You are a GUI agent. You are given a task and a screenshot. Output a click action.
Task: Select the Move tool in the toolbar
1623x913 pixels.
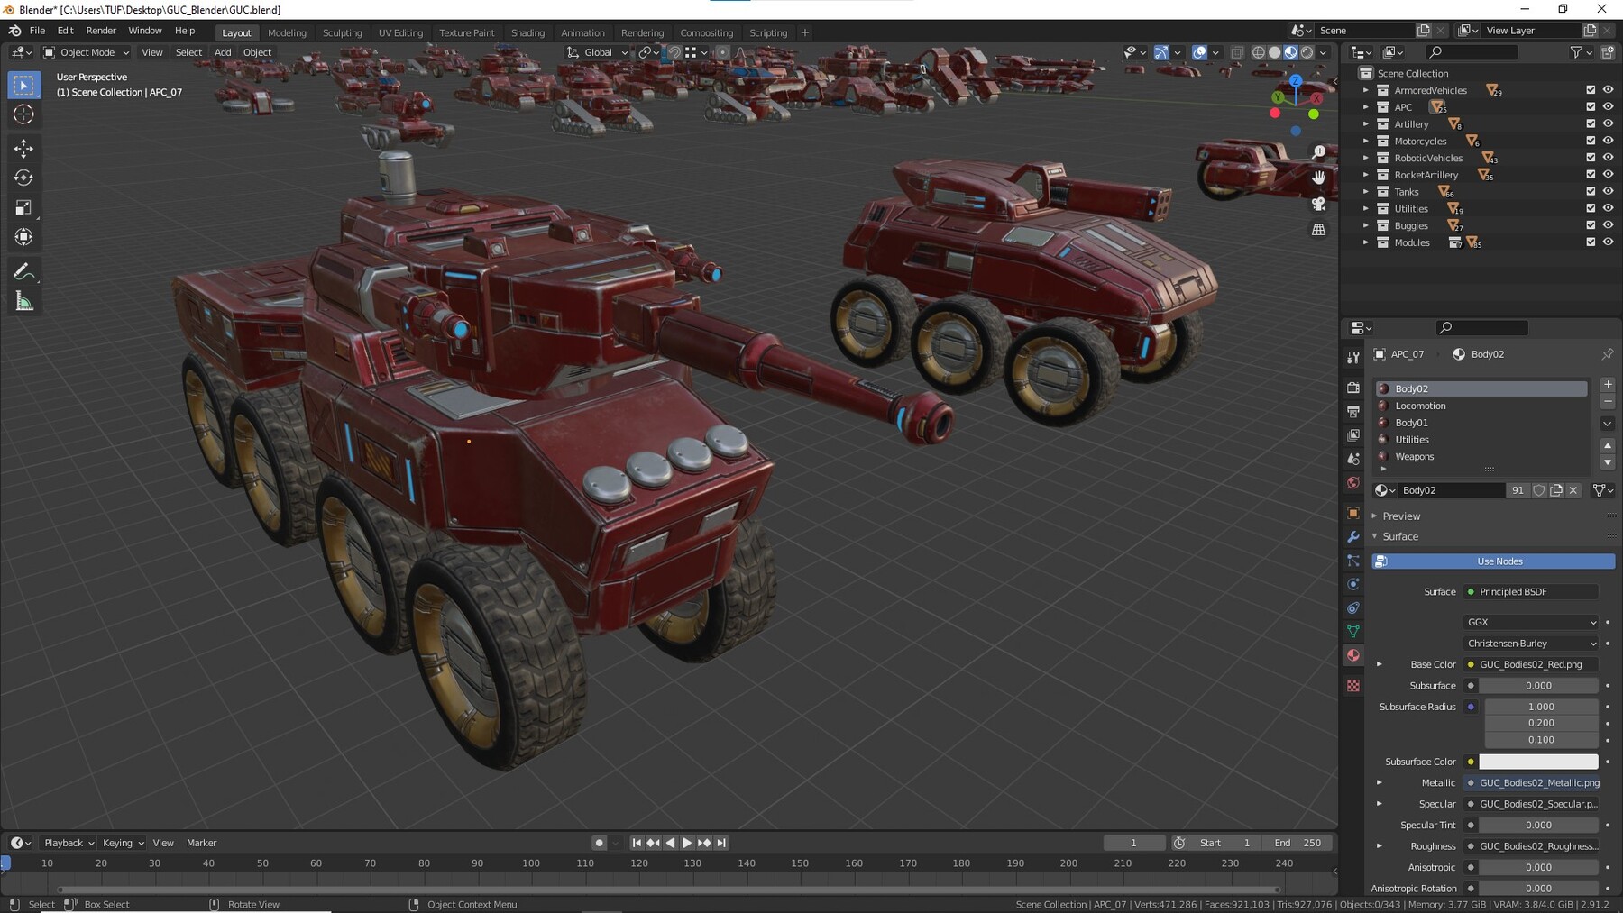point(23,146)
